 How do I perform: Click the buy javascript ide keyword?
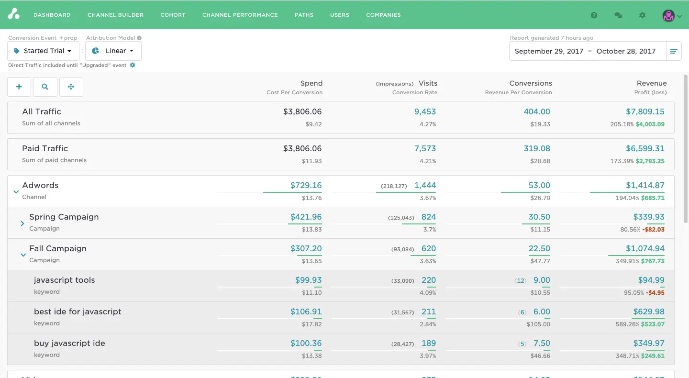pyautogui.click(x=69, y=343)
